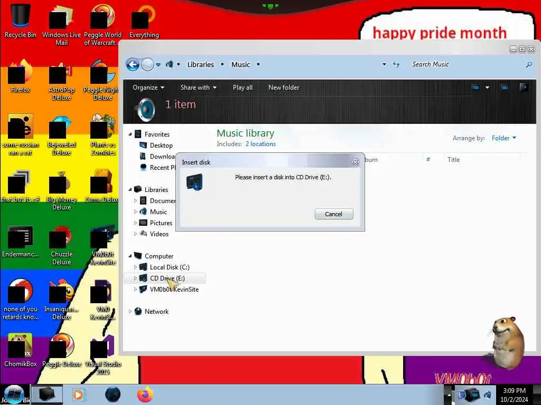The image size is (541, 405).
Task: Open ChomikBox desktop icon
Action: tap(21, 350)
